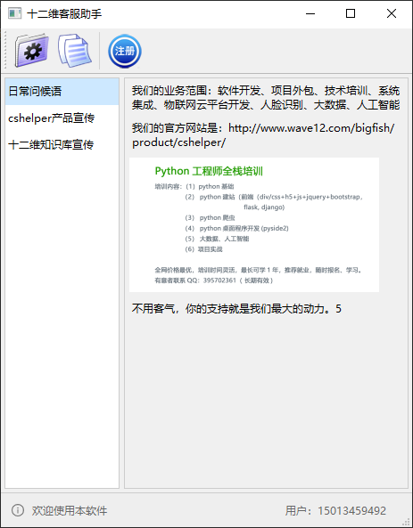This screenshot has width=413, height=528.
Task: Open the settings folder with gear icon
Action: coord(31,51)
